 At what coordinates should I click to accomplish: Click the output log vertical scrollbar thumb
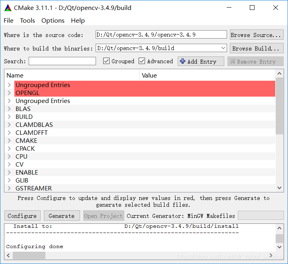(x=279, y=238)
